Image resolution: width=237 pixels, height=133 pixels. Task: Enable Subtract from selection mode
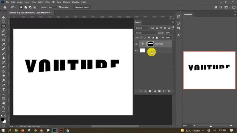click(x=30, y=7)
